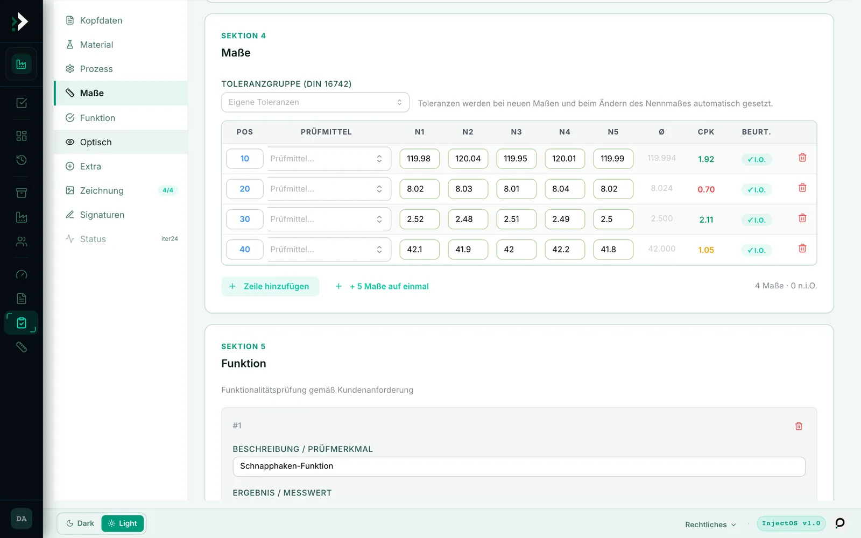Click + 5 Maße auf einmal
The height and width of the screenshot is (538, 861).
click(x=382, y=286)
